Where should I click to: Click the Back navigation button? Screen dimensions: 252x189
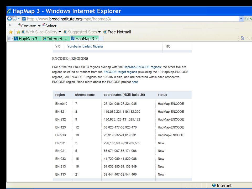pos(9,19)
